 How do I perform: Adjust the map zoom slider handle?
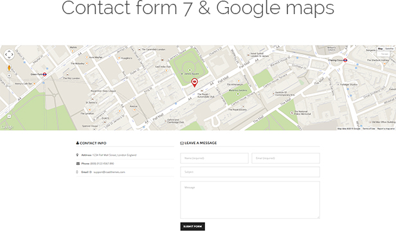(x=9, y=85)
